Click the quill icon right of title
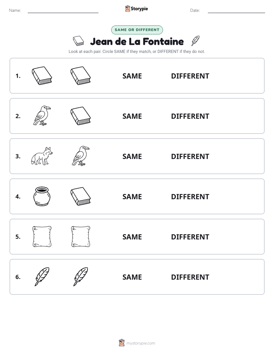 tap(195, 41)
